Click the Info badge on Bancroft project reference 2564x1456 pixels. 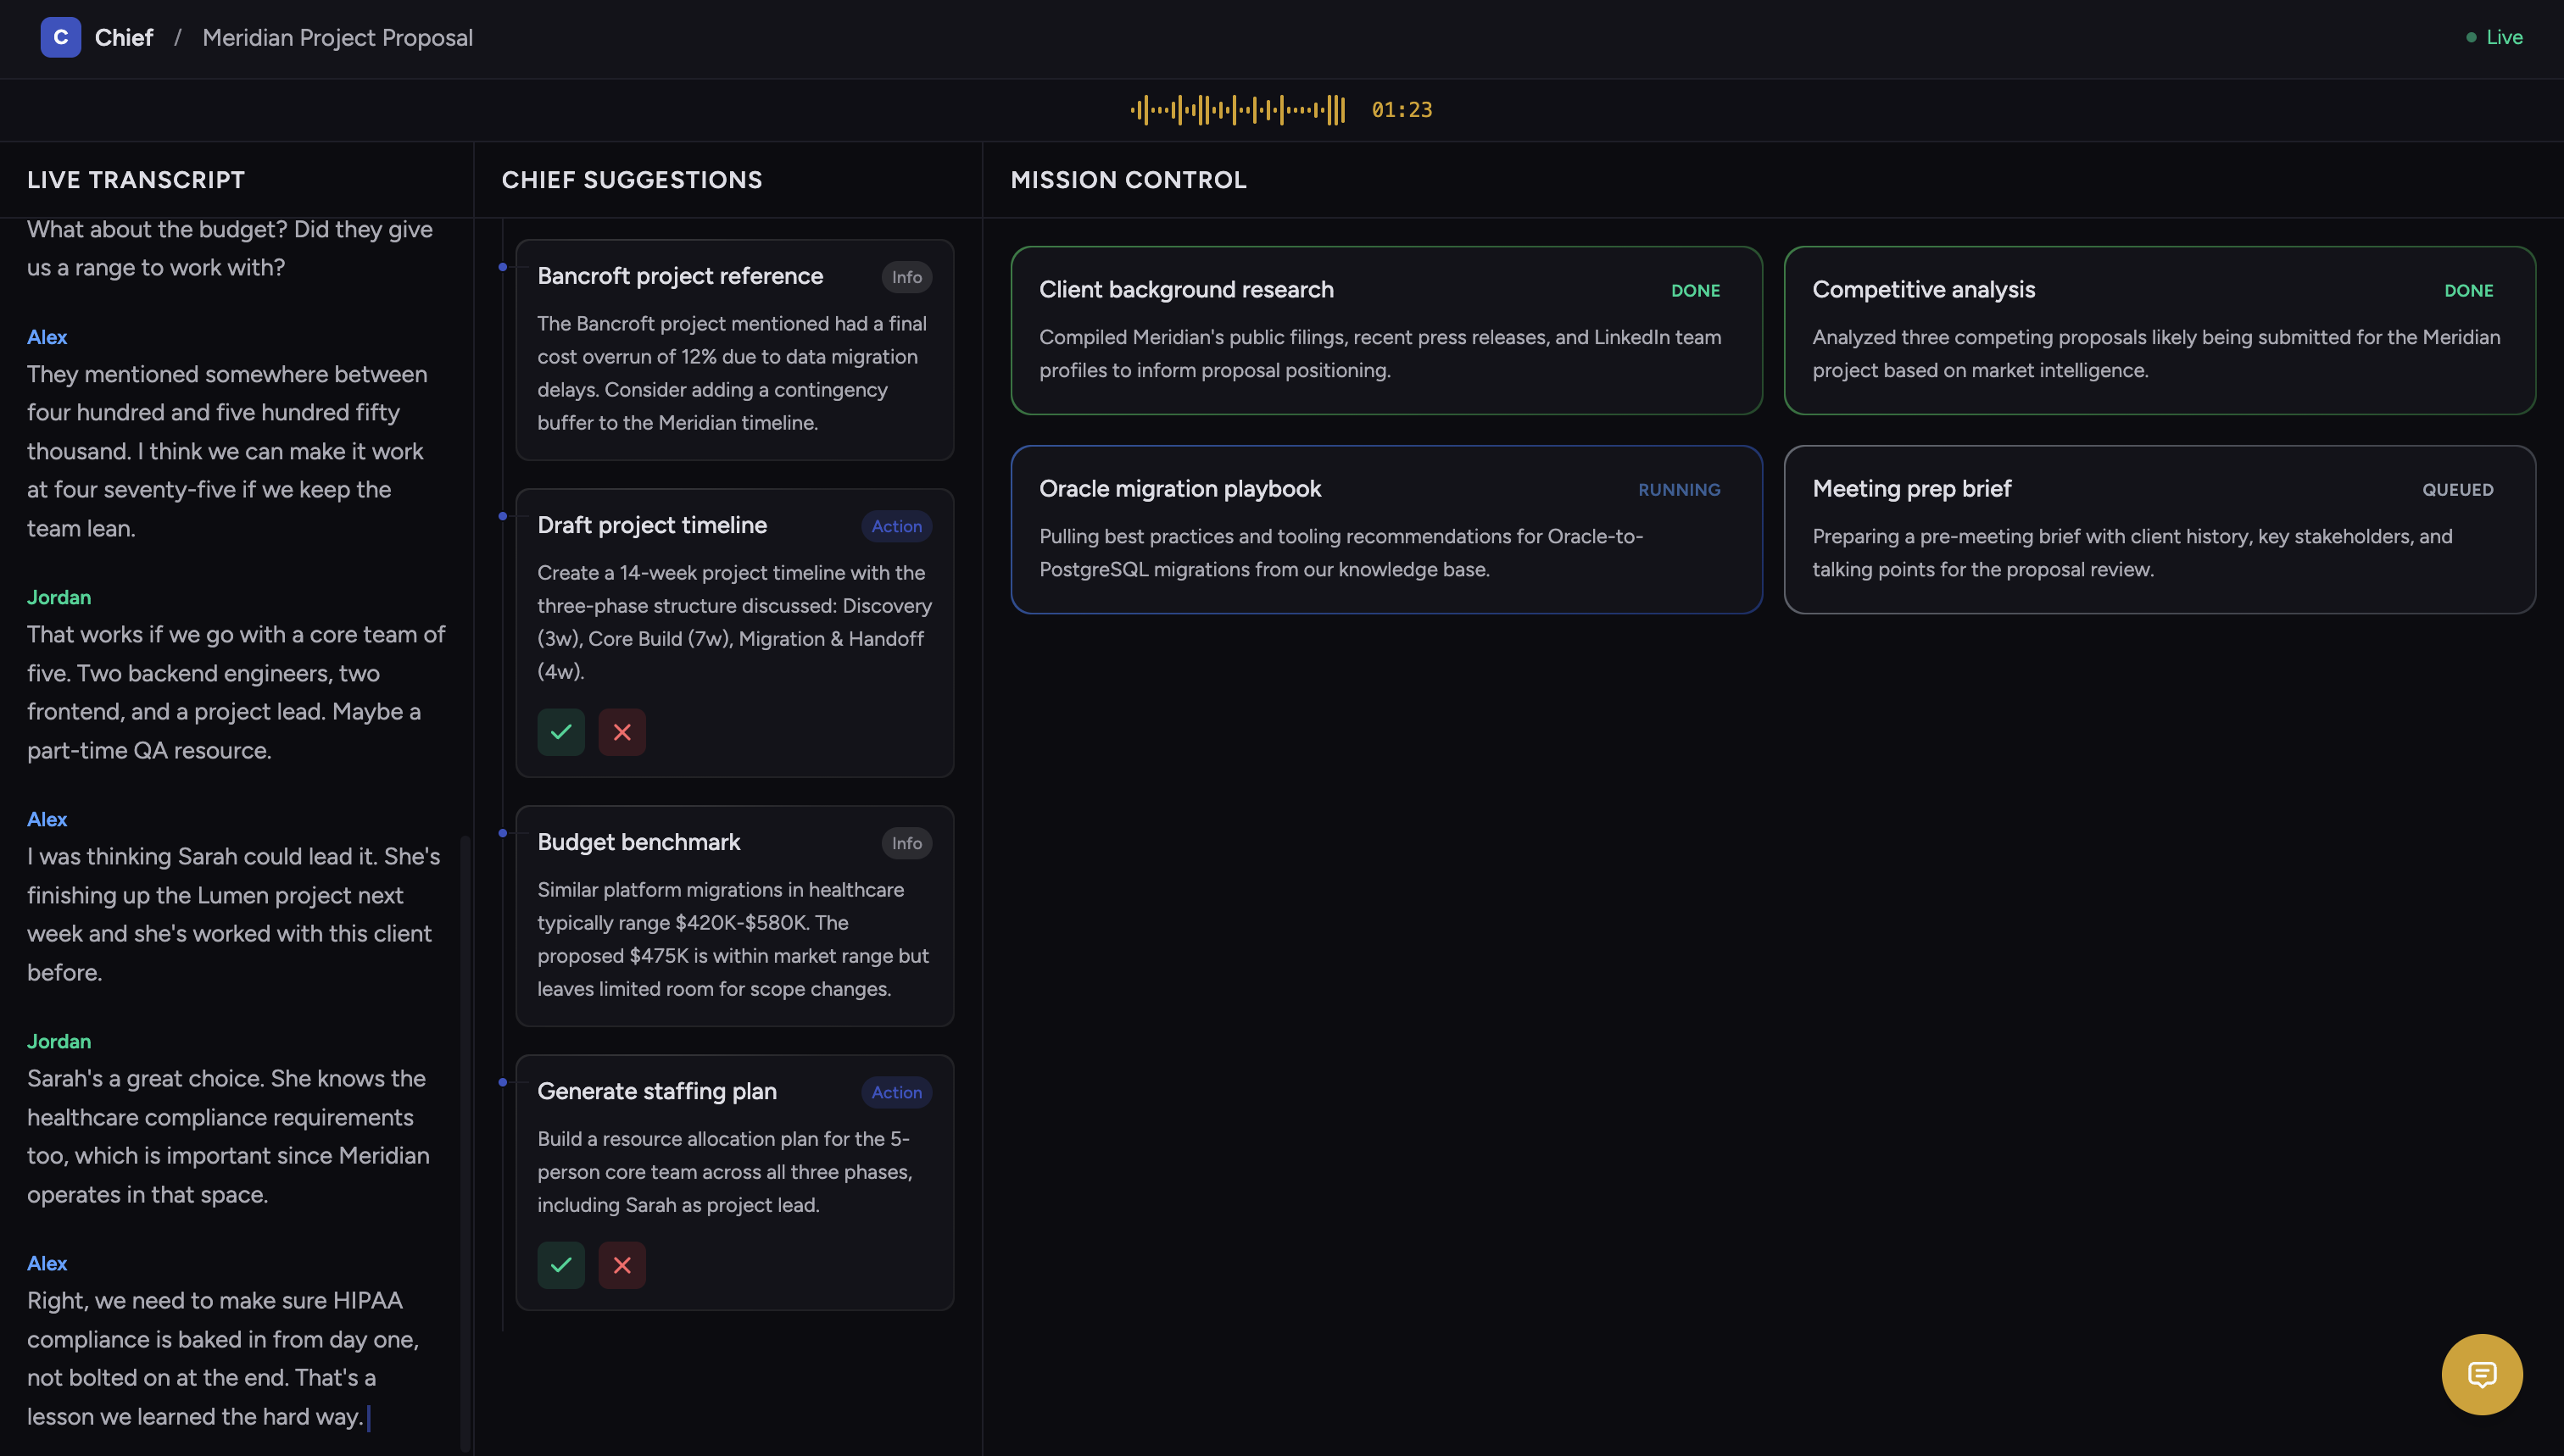click(906, 277)
